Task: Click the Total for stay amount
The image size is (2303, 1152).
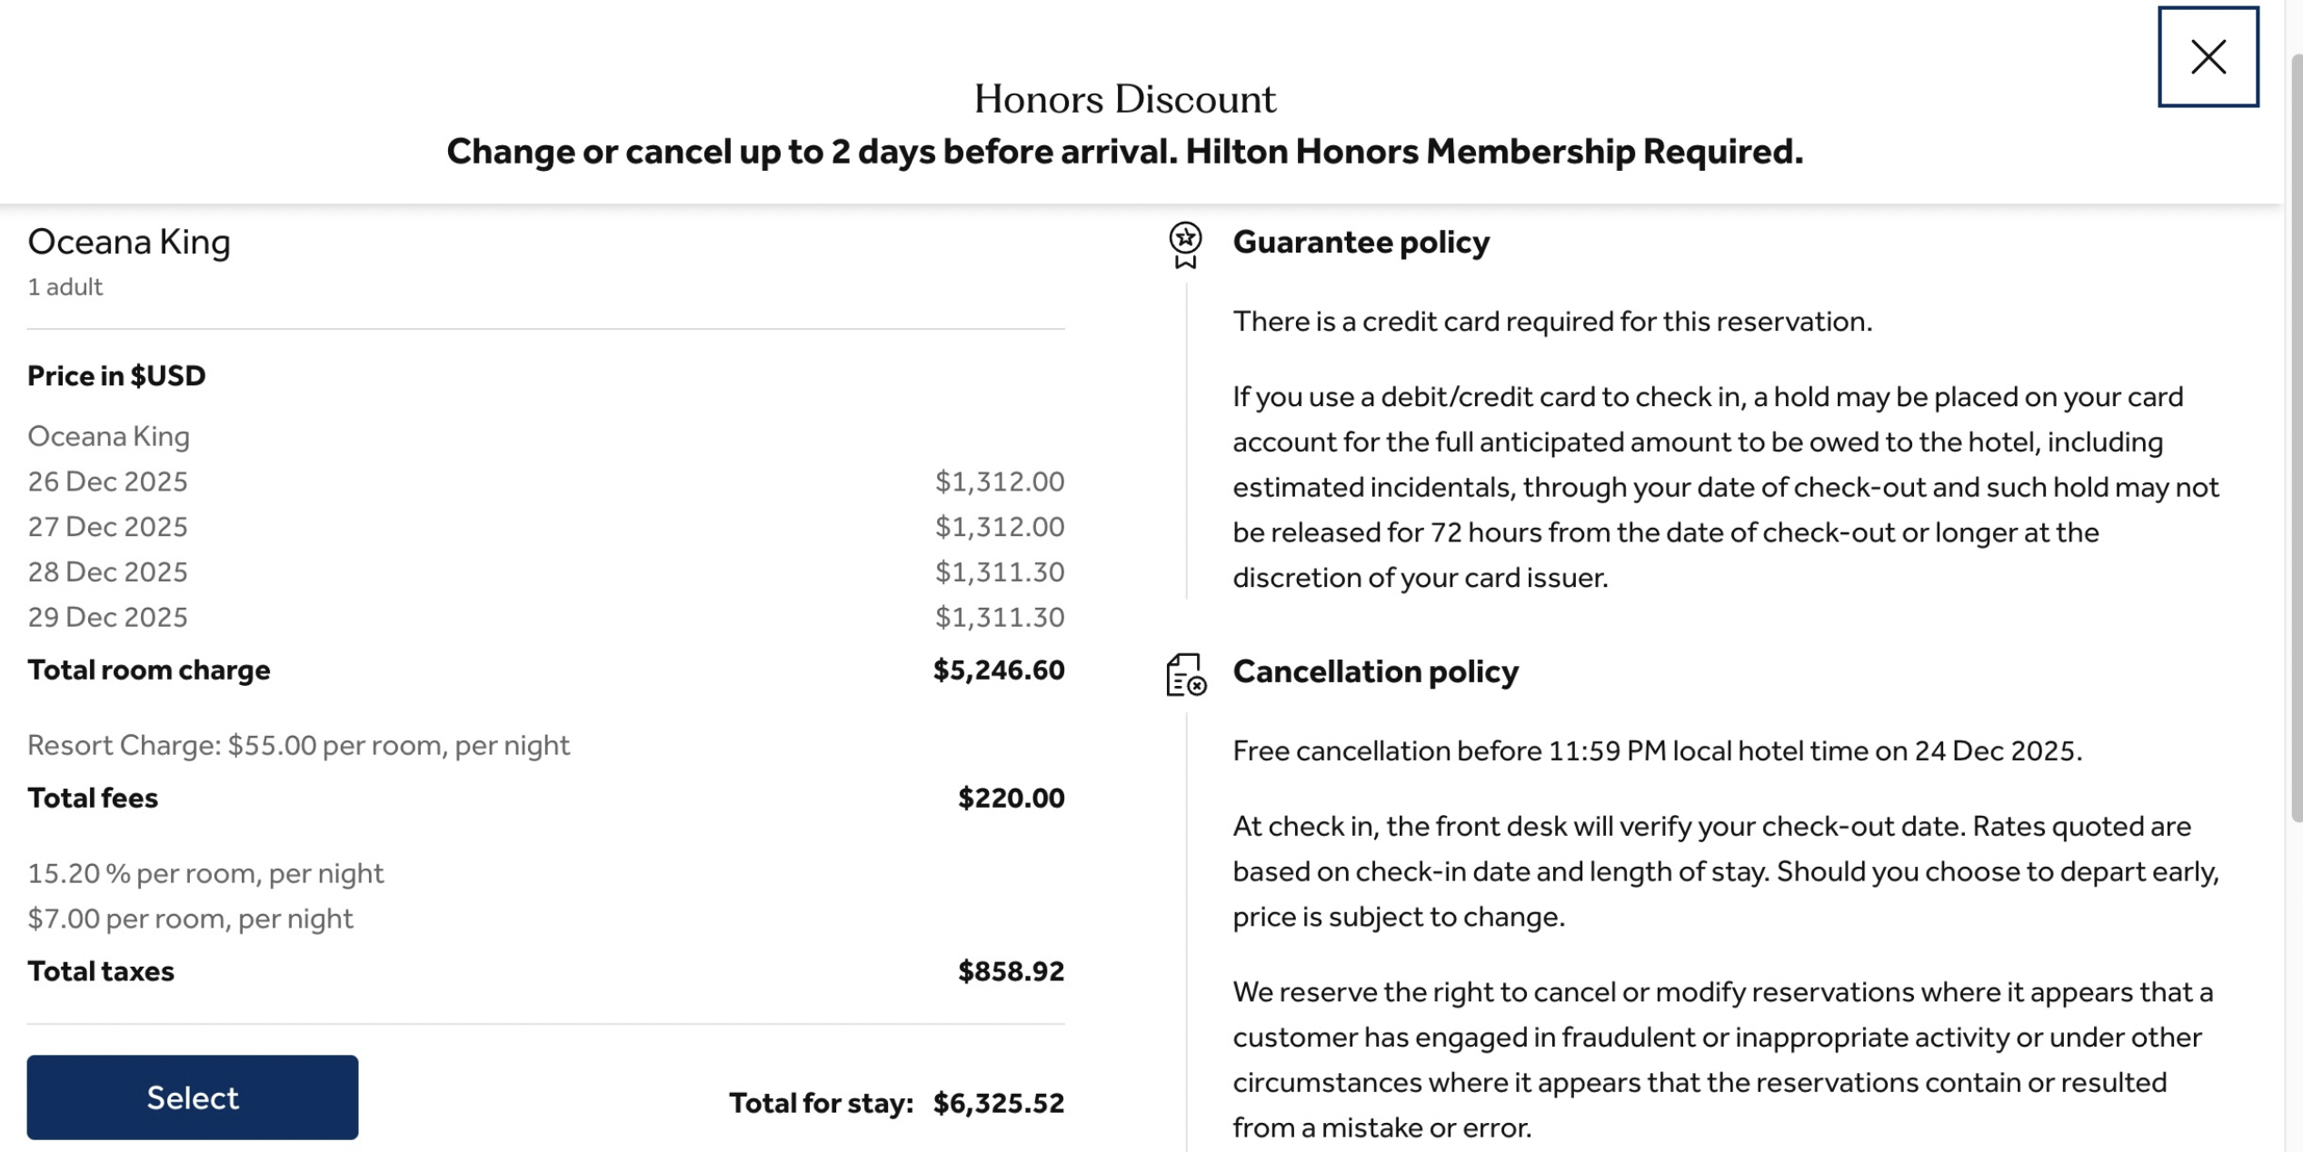Action: tap(998, 1102)
